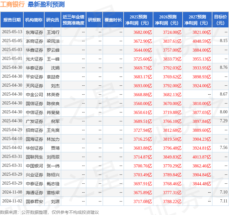Image resolution: width=229 pixels, height=215 pixels.
Task: Select the 2027预测净利润 column header
Action: 197,20
